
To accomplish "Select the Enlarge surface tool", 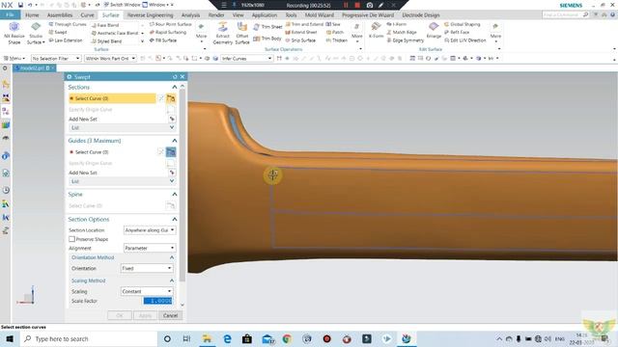I will point(434,30).
